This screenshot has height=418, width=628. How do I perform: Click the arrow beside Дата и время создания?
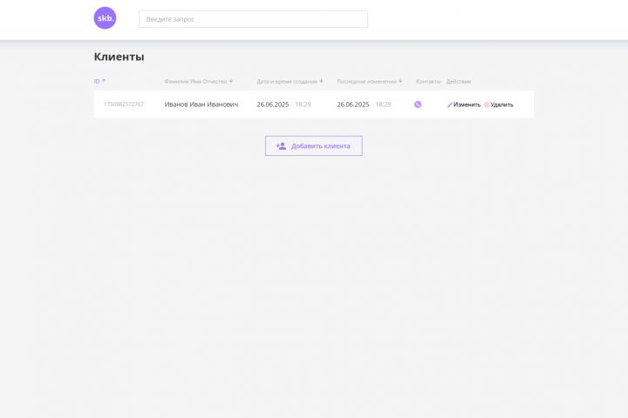point(321,81)
